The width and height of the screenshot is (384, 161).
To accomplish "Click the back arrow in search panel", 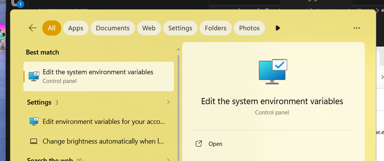I will tap(33, 28).
